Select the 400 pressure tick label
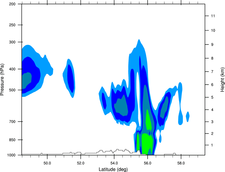The height and width of the screenshot is (172, 225). 12,69
